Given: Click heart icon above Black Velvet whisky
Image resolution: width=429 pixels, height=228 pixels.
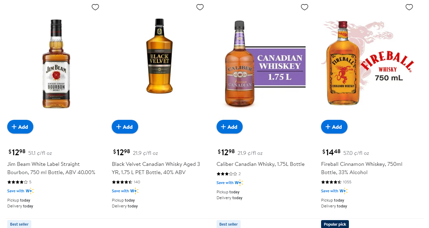Looking at the screenshot, I should [x=200, y=7].
